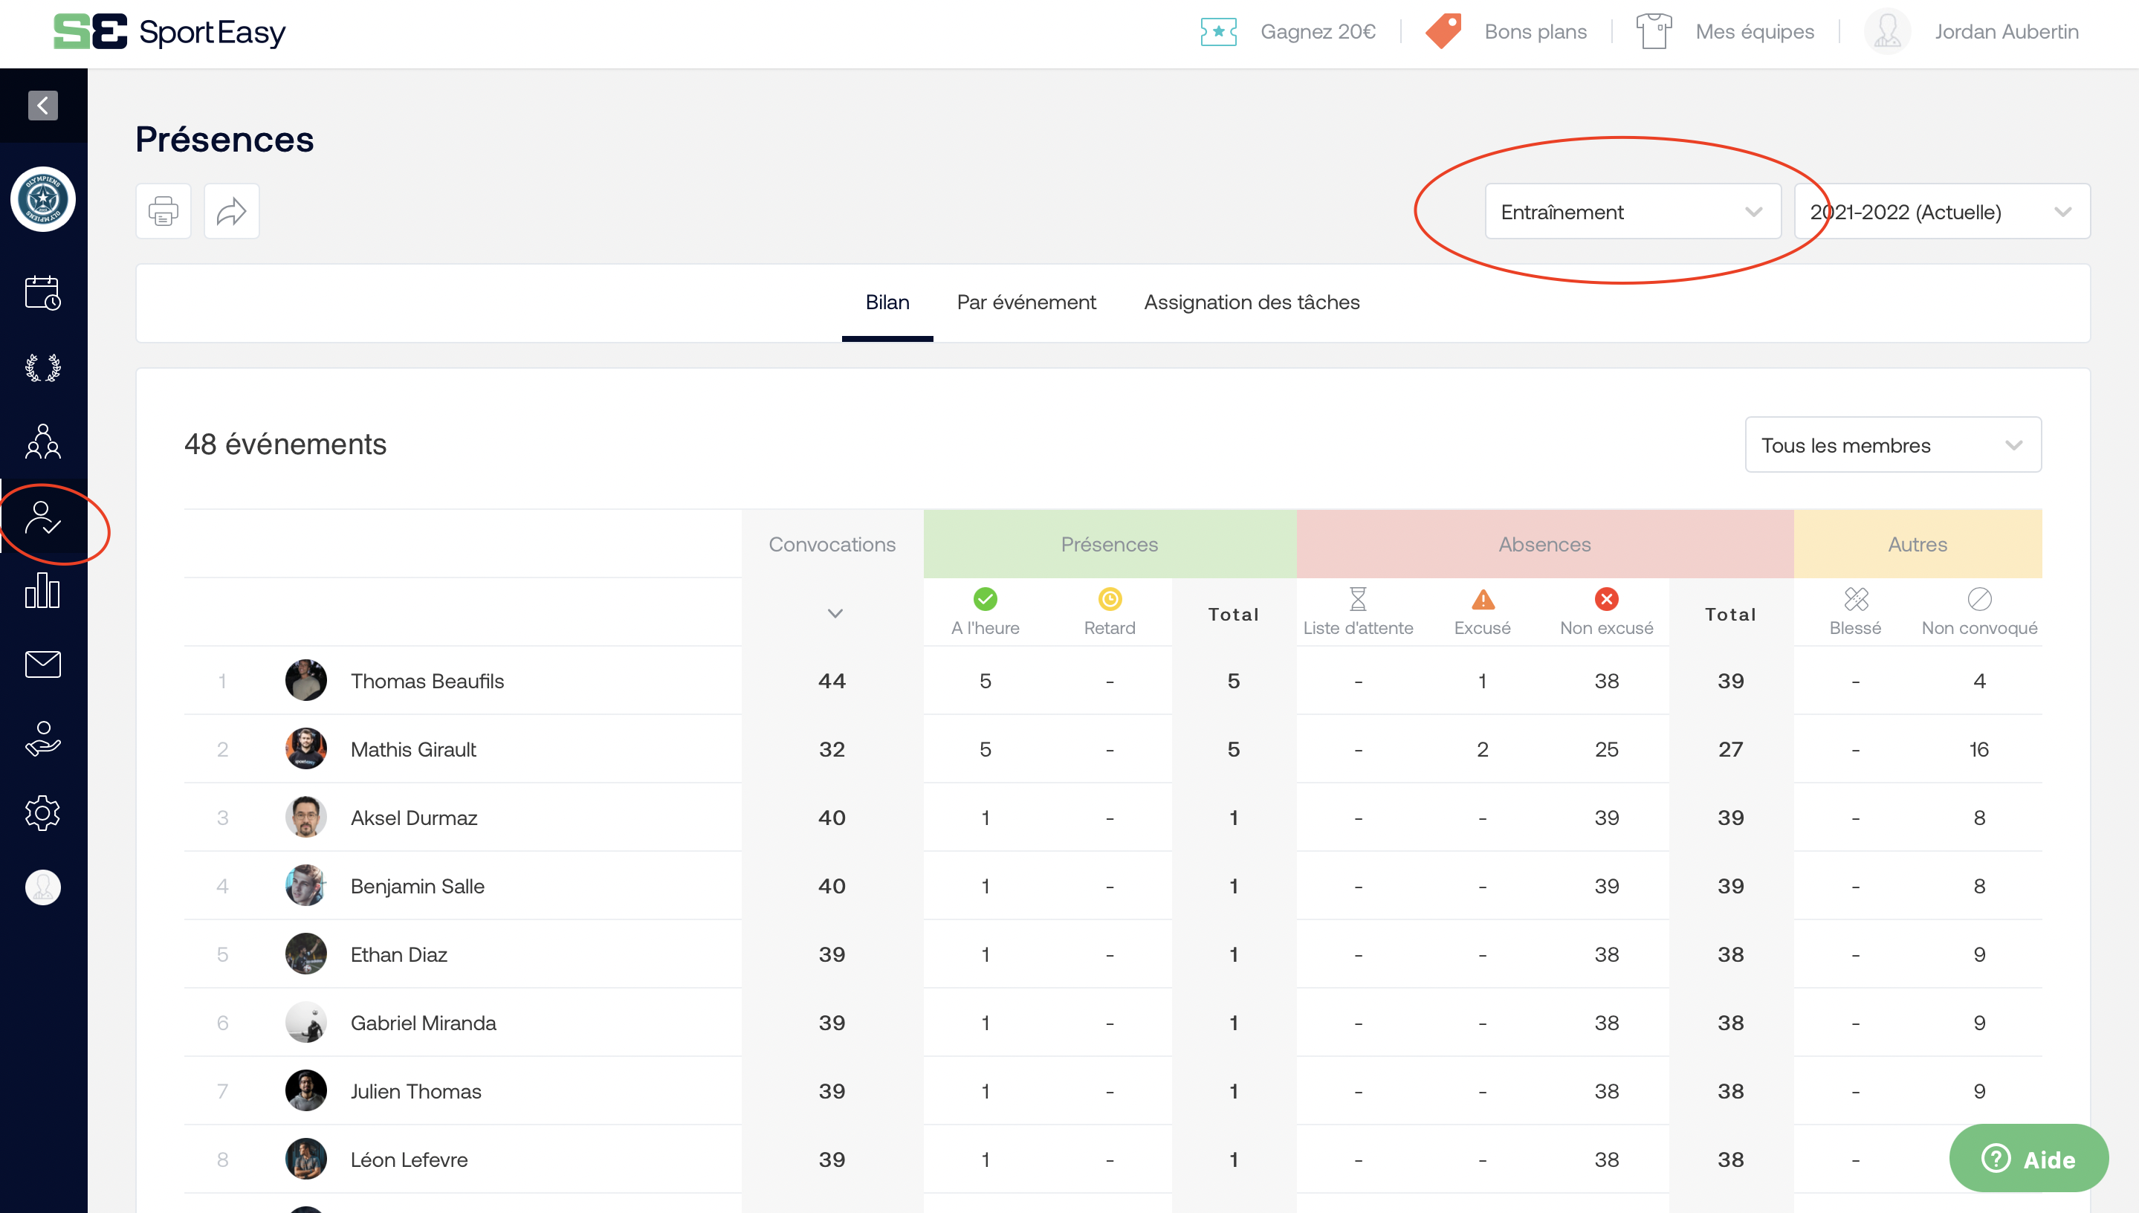Open Aksel Durmaz's profile
The image size is (2139, 1213).
pyautogui.click(x=414, y=818)
